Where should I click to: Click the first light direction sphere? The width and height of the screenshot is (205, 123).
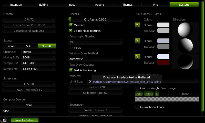coord(185,30)
